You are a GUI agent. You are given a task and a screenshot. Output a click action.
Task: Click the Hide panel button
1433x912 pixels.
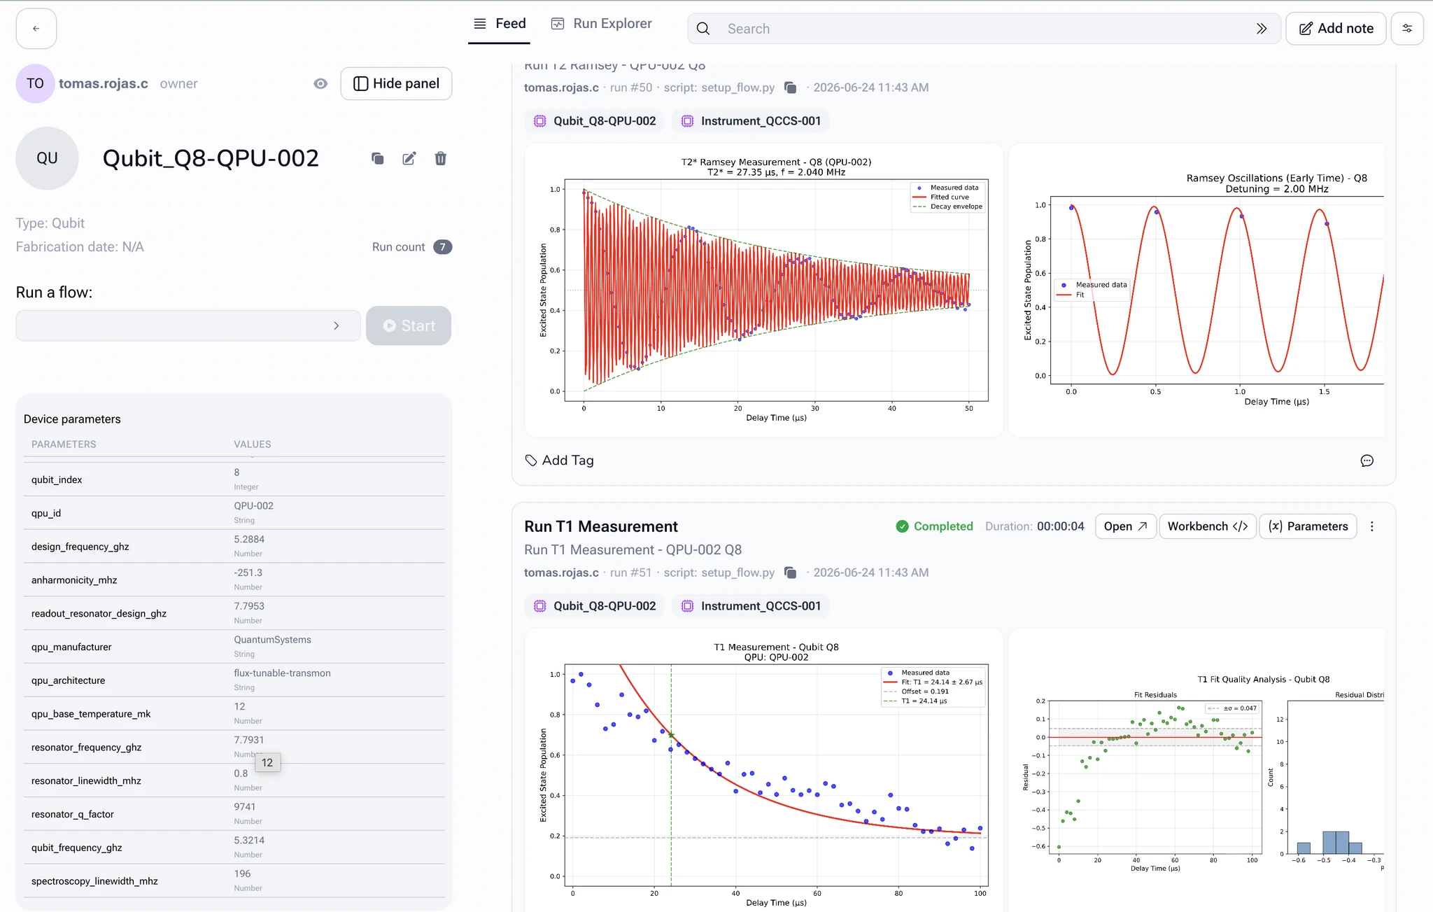(x=396, y=83)
